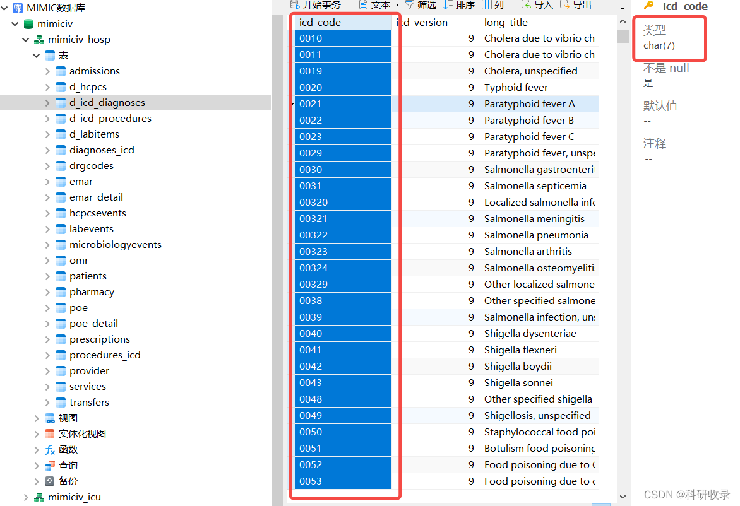Select the procedures_icd table
Image resolution: width=740 pixels, height=506 pixels.
tap(105, 355)
